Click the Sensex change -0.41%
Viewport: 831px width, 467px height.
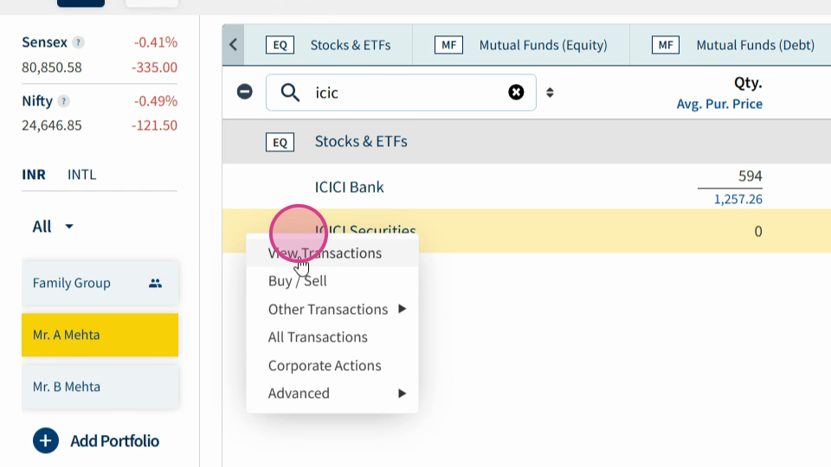(155, 42)
